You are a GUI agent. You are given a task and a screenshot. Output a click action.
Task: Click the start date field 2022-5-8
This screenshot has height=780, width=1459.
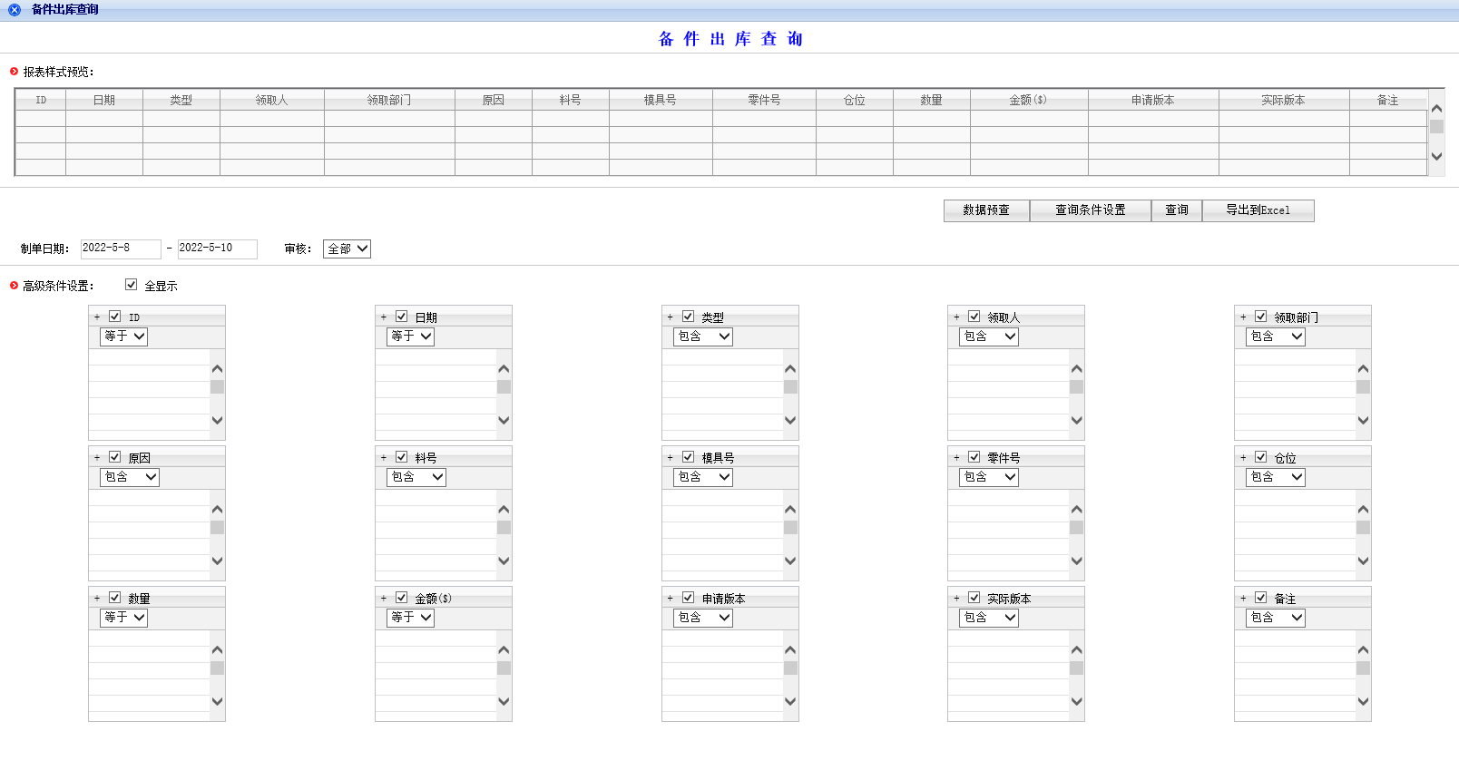[120, 249]
